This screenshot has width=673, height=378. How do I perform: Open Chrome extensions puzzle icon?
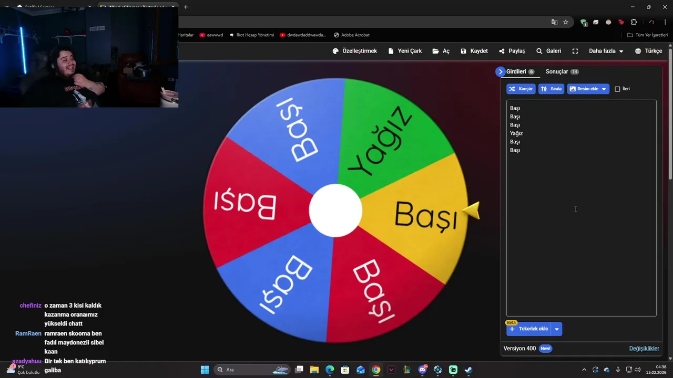pos(634,22)
